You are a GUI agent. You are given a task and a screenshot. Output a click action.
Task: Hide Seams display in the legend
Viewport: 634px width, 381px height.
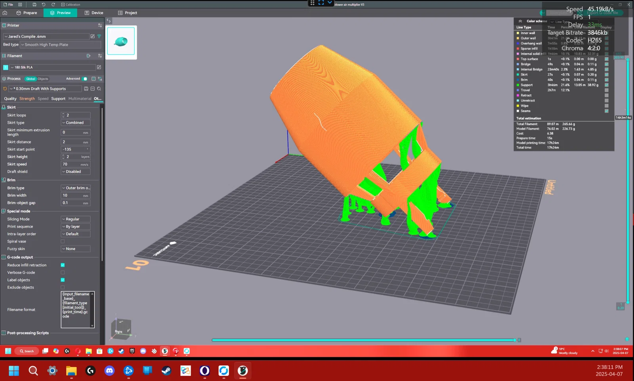coord(606,111)
